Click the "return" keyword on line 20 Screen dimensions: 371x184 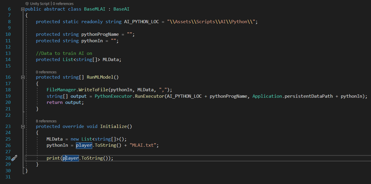click(x=55, y=102)
